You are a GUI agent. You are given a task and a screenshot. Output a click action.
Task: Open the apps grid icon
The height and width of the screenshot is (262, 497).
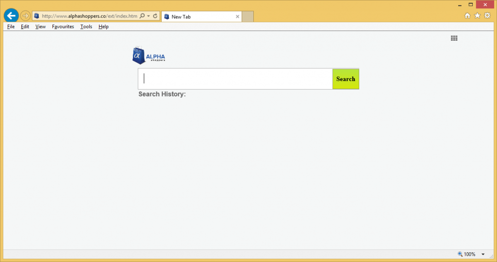coord(454,38)
